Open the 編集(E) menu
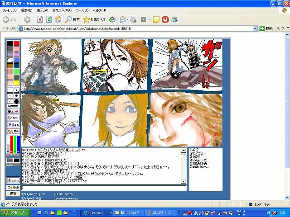This screenshot has width=290, height=217. (27, 10)
